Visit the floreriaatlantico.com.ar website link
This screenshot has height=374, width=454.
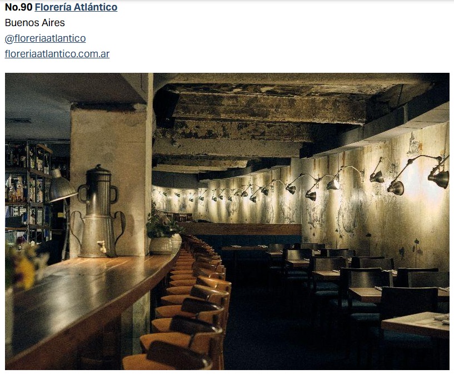pos(57,54)
